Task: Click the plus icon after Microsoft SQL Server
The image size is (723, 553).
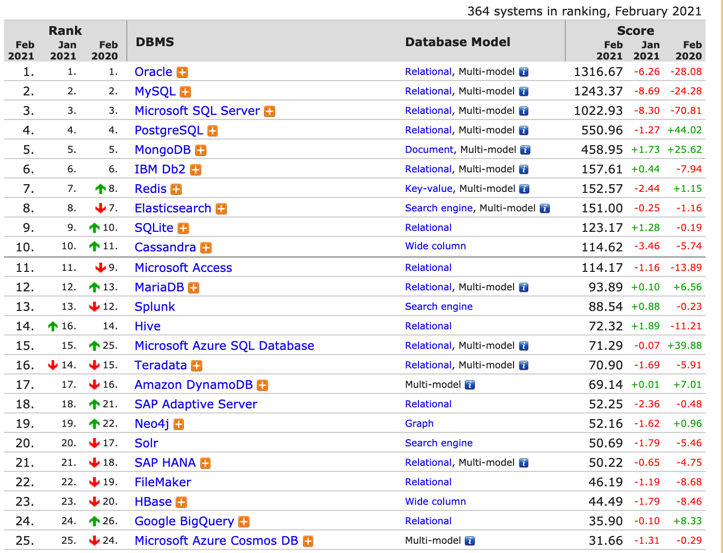Action: 270,111
